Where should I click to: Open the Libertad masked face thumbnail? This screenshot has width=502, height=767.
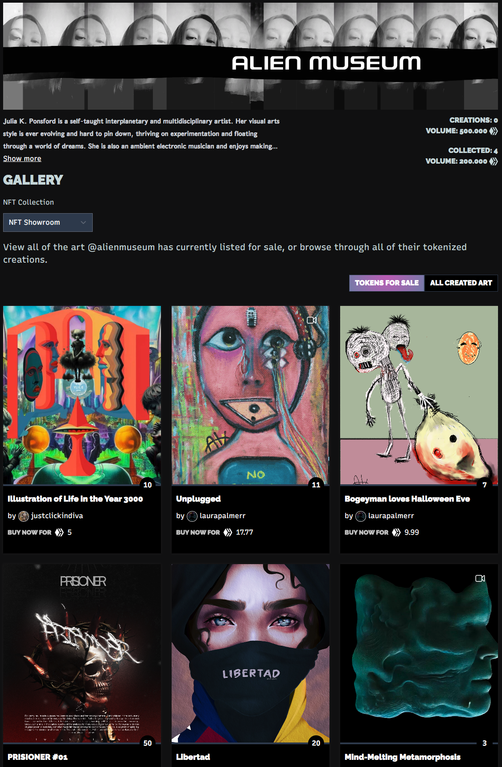(x=251, y=653)
